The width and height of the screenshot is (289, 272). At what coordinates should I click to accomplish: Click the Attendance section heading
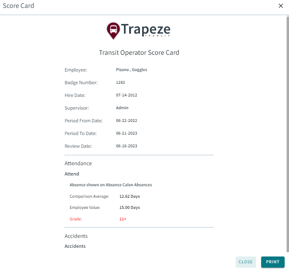coord(78,163)
